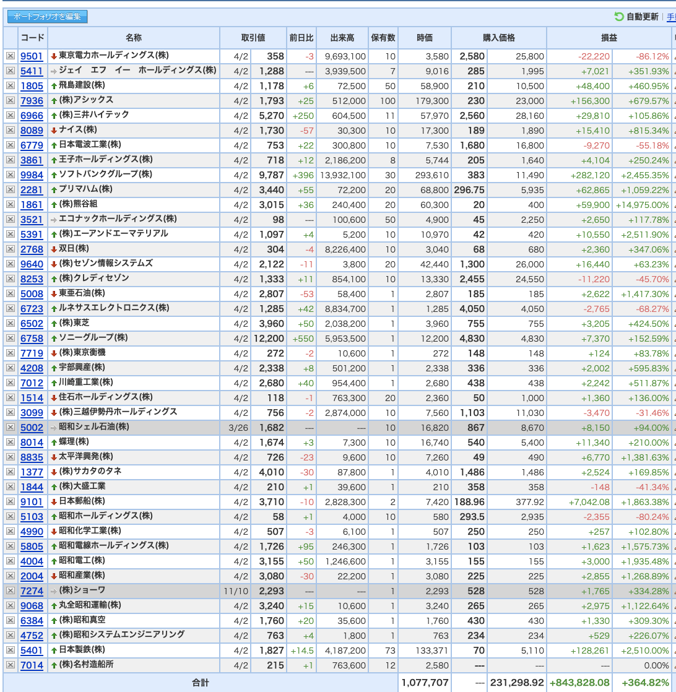Click the 名称 column header
The width and height of the screenshot is (676, 692).
(134, 38)
